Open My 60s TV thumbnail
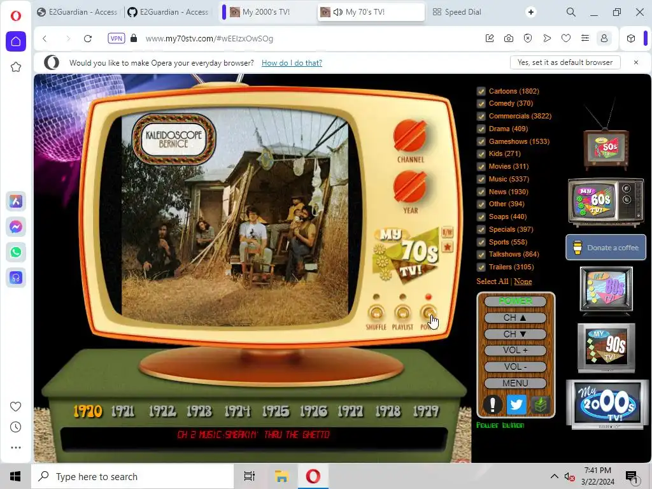The height and width of the screenshot is (489, 652). 606,202
